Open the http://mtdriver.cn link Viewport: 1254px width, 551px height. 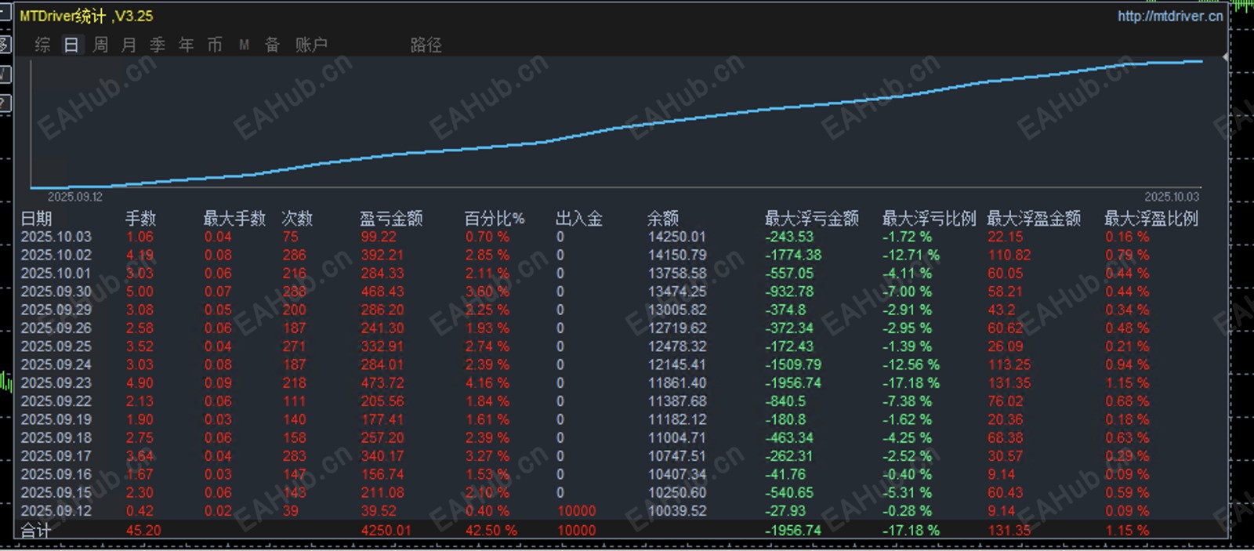1169,16
